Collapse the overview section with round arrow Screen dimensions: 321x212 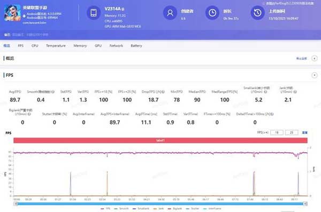[315, 58]
